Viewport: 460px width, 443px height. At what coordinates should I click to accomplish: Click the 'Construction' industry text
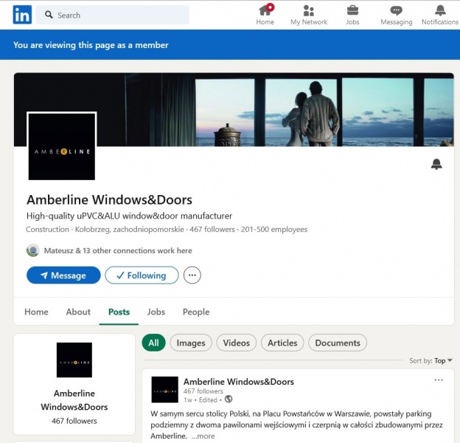pos(47,230)
